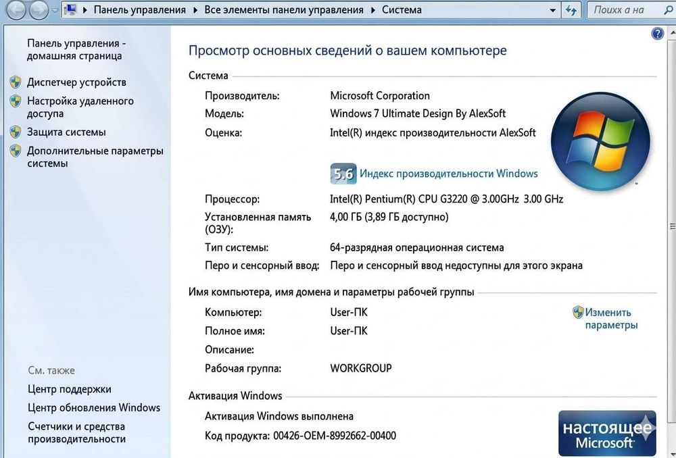This screenshot has width=676, height=458.
Task: Click shield icon next to 'Изменить параметры'
Action: (578, 312)
